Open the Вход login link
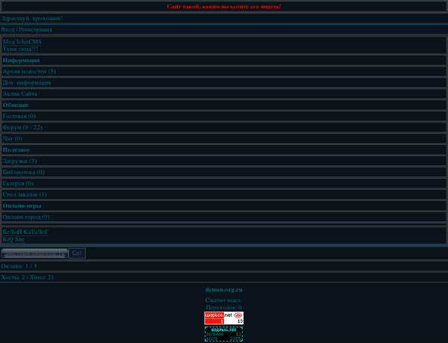 (x=7, y=29)
